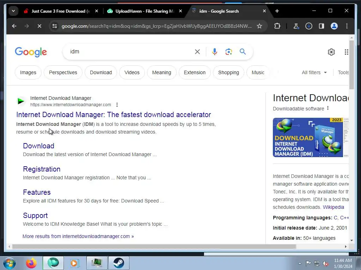The width and height of the screenshot is (361, 270).
Task: Close the Just Cause 3 tab
Action: (97, 11)
